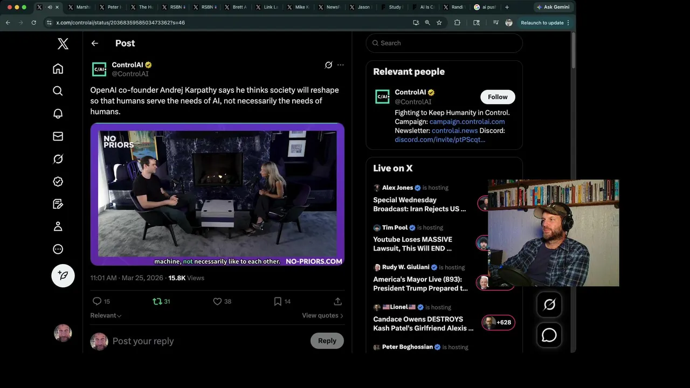Open campaign.controlai.com link
The height and width of the screenshot is (388, 690).
[467, 122]
